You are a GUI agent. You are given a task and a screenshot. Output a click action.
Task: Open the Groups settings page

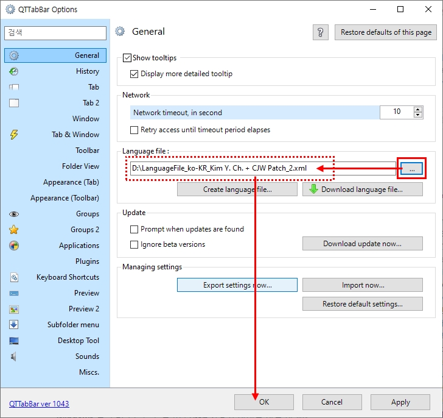[55, 214]
